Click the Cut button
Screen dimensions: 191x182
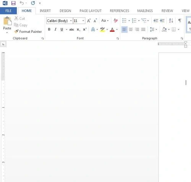click(x=19, y=18)
